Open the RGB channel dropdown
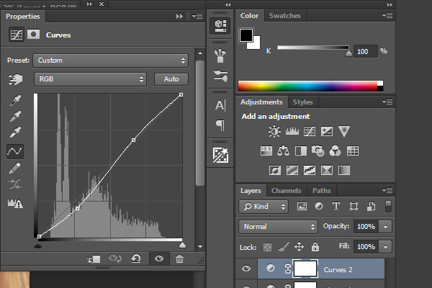432x288 pixels. coord(91,79)
